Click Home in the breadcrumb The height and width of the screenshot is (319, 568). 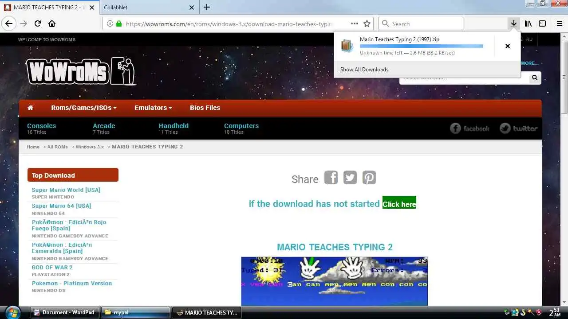(33, 147)
